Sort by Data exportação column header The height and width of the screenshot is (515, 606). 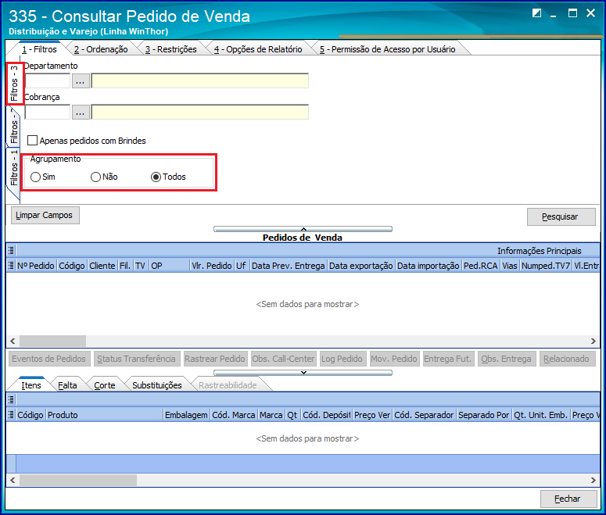[361, 266]
